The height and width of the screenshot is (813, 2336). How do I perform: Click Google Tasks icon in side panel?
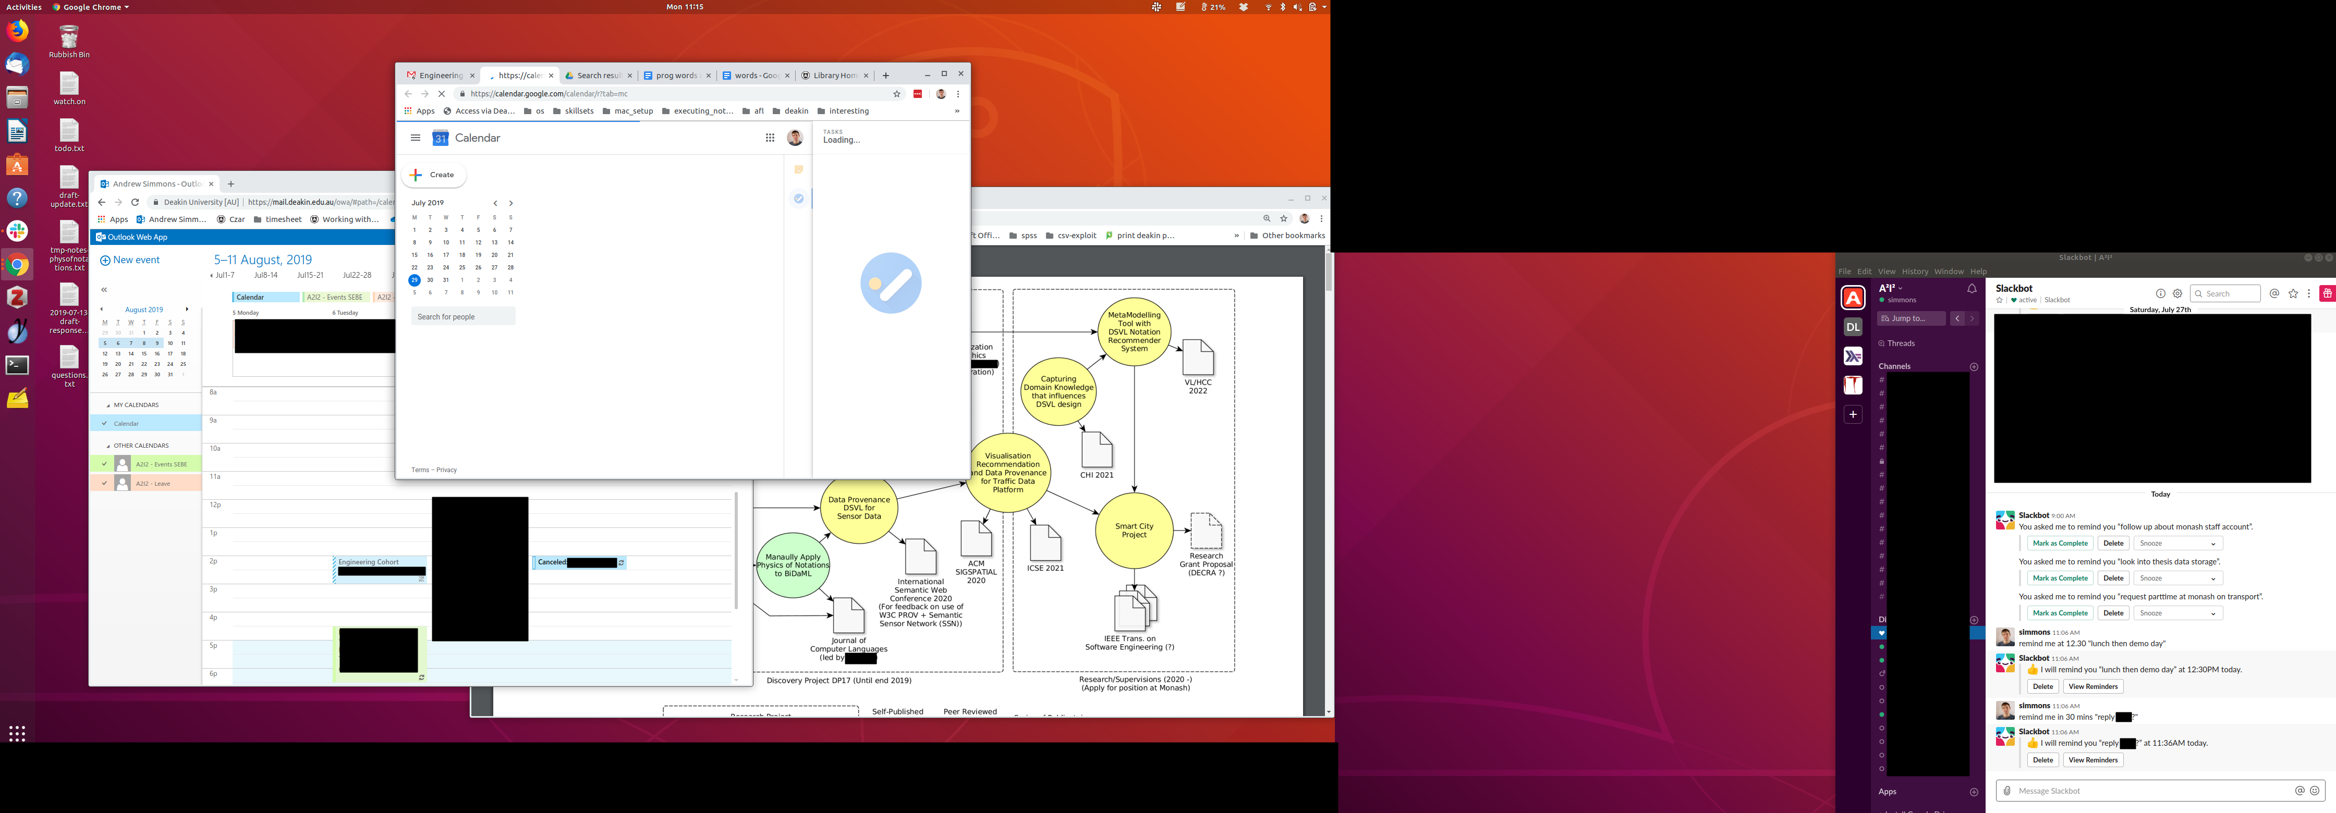tap(798, 199)
